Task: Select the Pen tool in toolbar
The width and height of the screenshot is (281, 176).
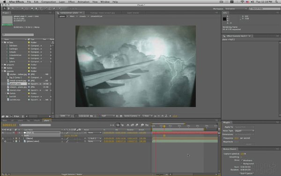Action: pyautogui.click(x=37, y=8)
